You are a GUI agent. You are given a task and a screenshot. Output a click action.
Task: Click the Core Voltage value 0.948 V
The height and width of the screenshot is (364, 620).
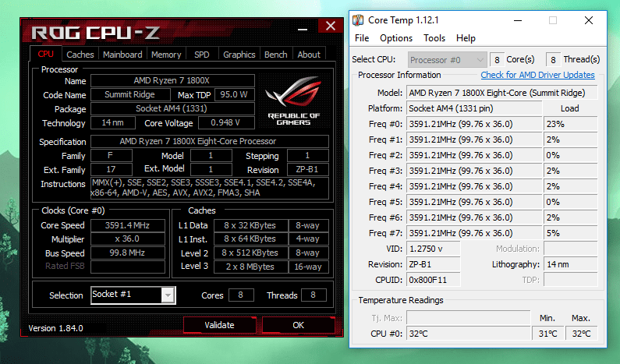[x=226, y=123]
